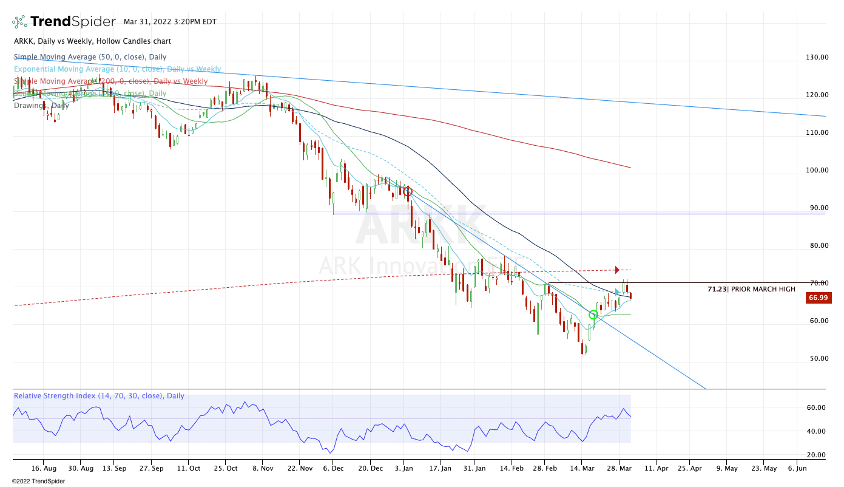The image size is (844, 487).
Task: Click the 17. Jan date label
Action: tap(441, 469)
